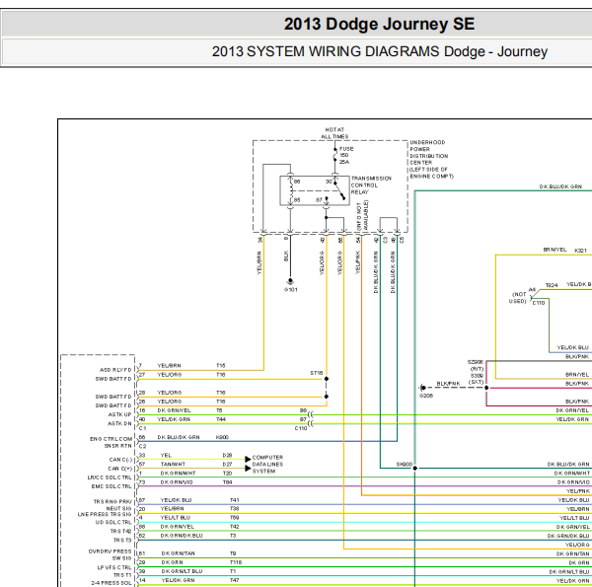Select 'DK GRN/LT BLU' wire label next to T1

coord(182,571)
